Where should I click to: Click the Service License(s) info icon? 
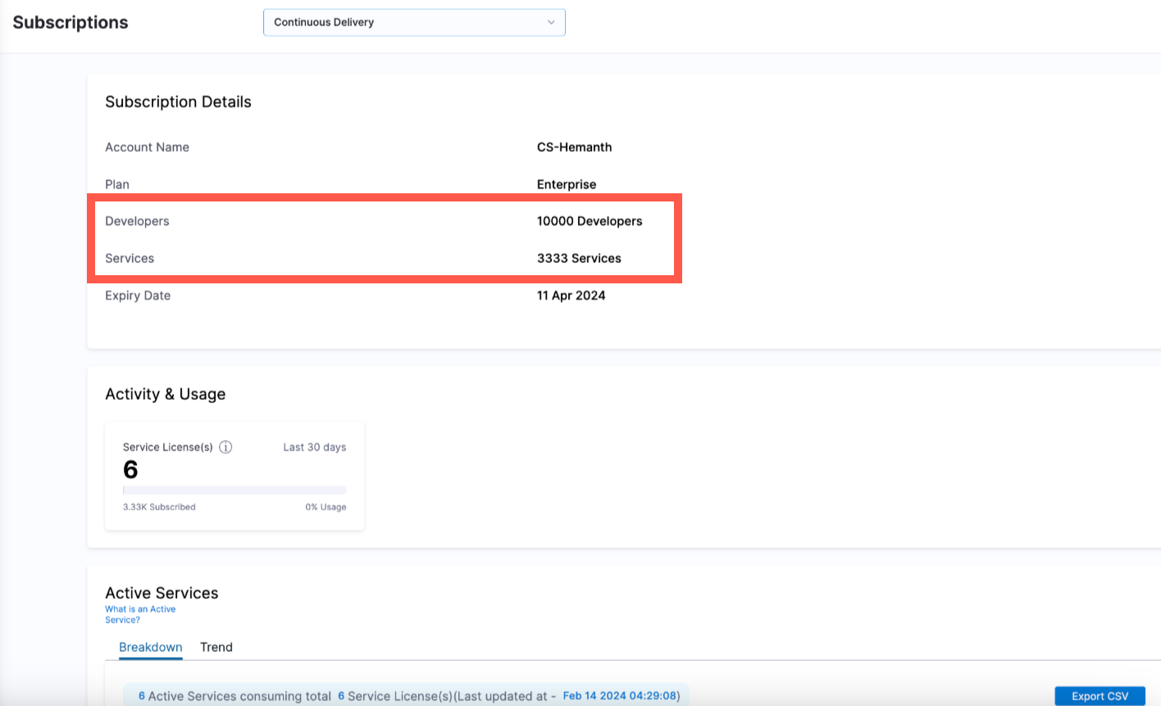click(x=225, y=447)
